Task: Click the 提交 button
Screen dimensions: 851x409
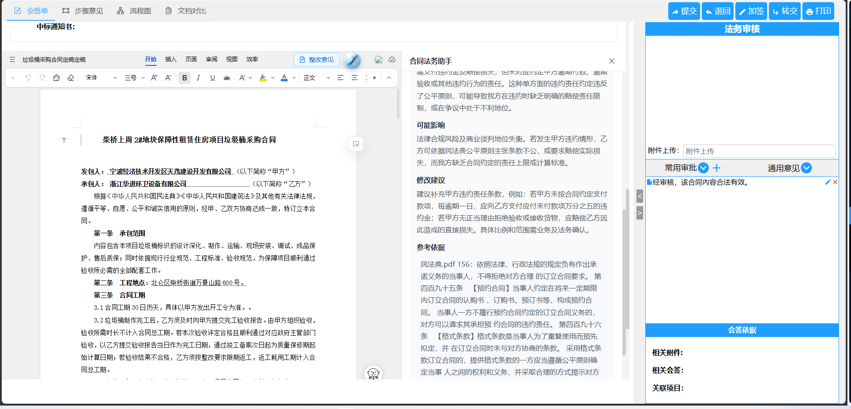Action: pyautogui.click(x=684, y=11)
